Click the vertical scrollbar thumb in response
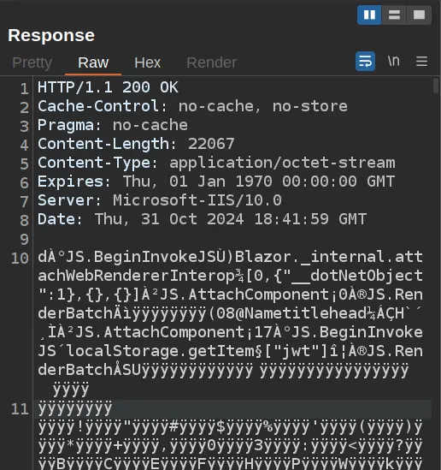This screenshot has width=441, height=470. coord(436,86)
